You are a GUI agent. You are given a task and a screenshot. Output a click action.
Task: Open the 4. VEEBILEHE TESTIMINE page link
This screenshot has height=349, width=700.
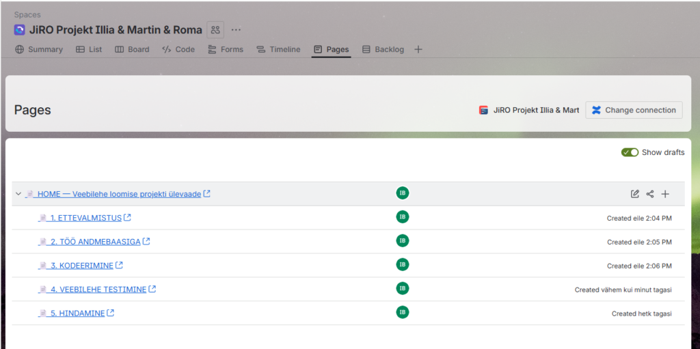coord(98,290)
